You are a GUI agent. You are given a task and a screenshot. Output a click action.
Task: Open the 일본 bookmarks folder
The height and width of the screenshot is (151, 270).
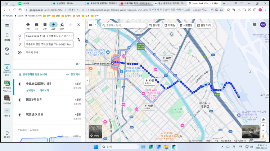pyautogui.click(x=85, y=16)
